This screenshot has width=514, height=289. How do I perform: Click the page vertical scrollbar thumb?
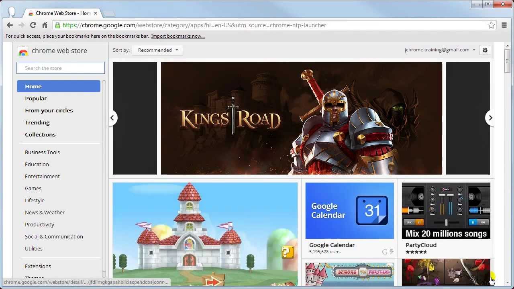508,61
